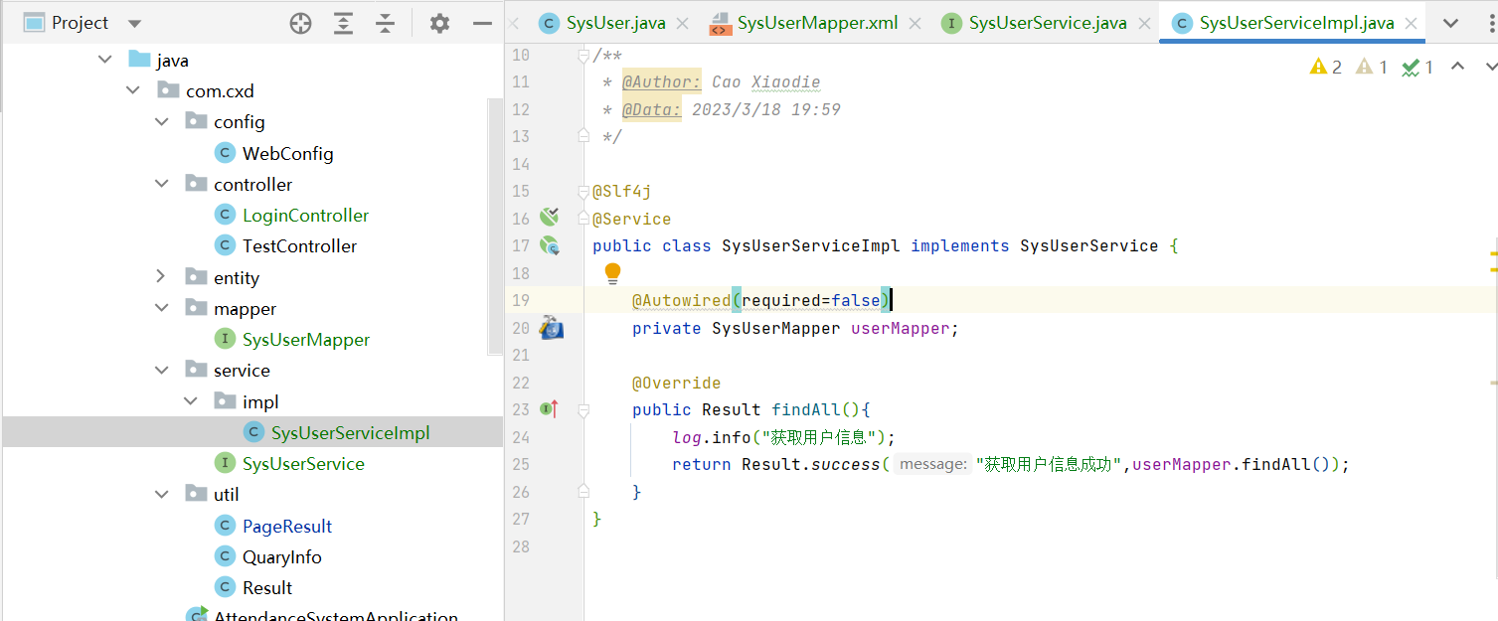This screenshot has height=621, width=1498.
Task: Click class name SysUserServiceImpl on line 17
Action: coord(811,245)
